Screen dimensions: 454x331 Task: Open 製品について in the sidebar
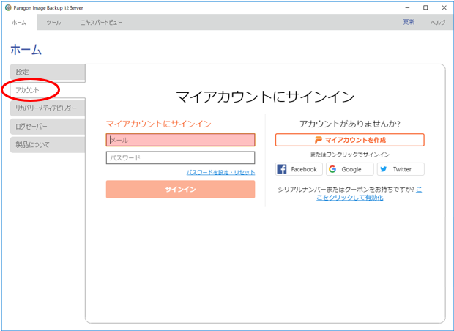coord(48,145)
